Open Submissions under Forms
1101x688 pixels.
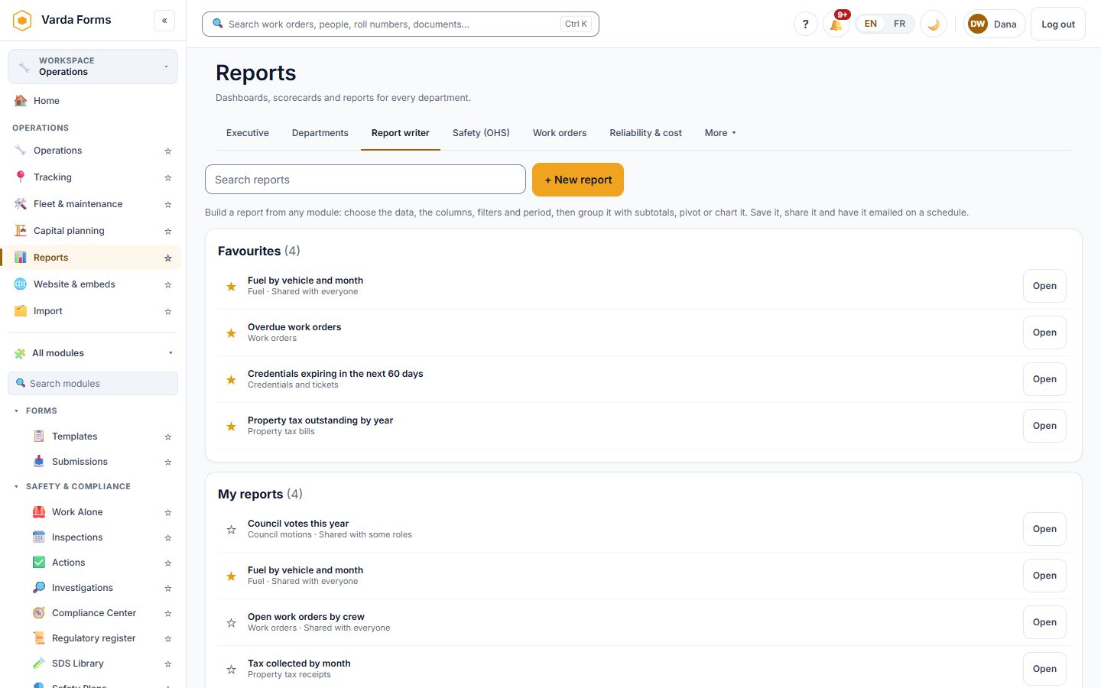(80, 462)
